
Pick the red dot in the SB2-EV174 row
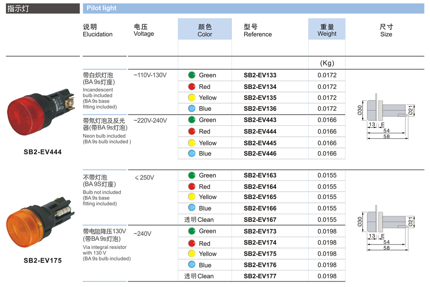(192, 243)
